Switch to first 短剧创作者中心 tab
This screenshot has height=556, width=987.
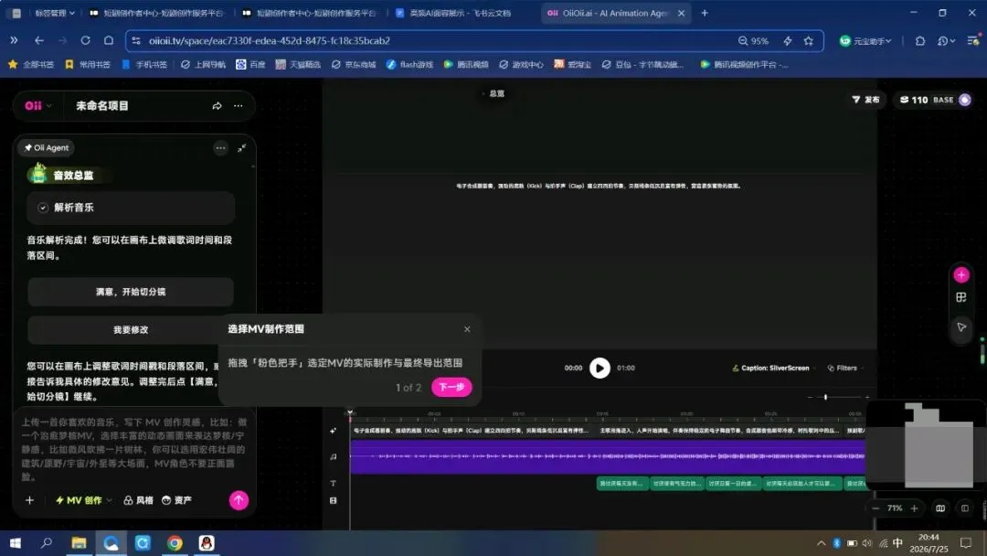pos(155,13)
